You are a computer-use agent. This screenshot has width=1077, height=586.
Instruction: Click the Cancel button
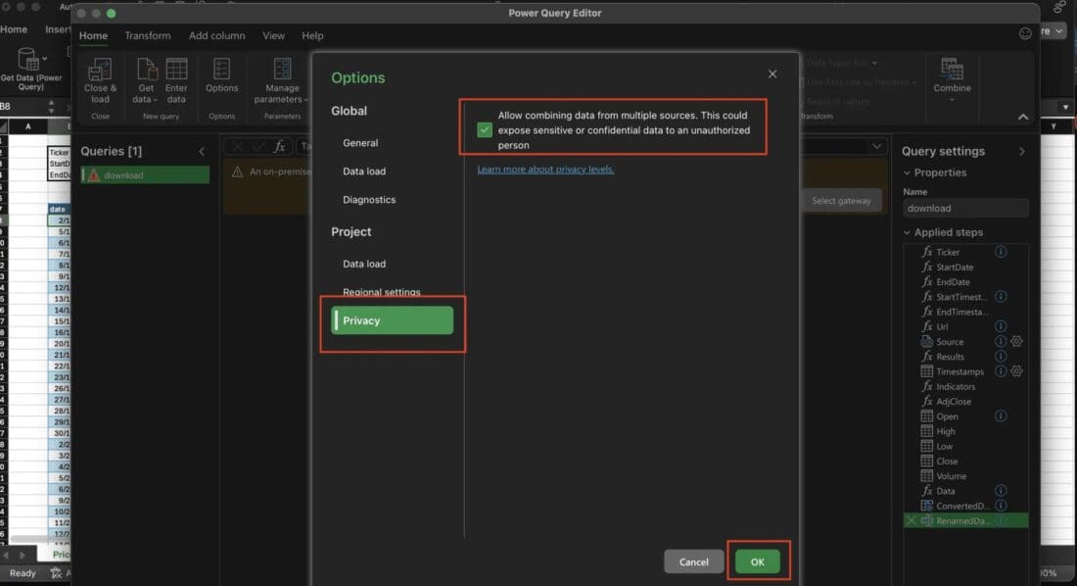[694, 562]
